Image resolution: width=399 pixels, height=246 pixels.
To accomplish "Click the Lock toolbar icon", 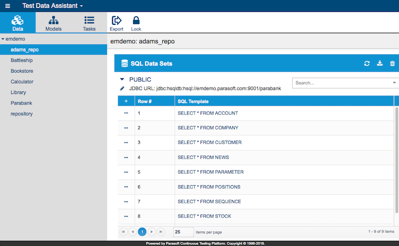I will [136, 24].
